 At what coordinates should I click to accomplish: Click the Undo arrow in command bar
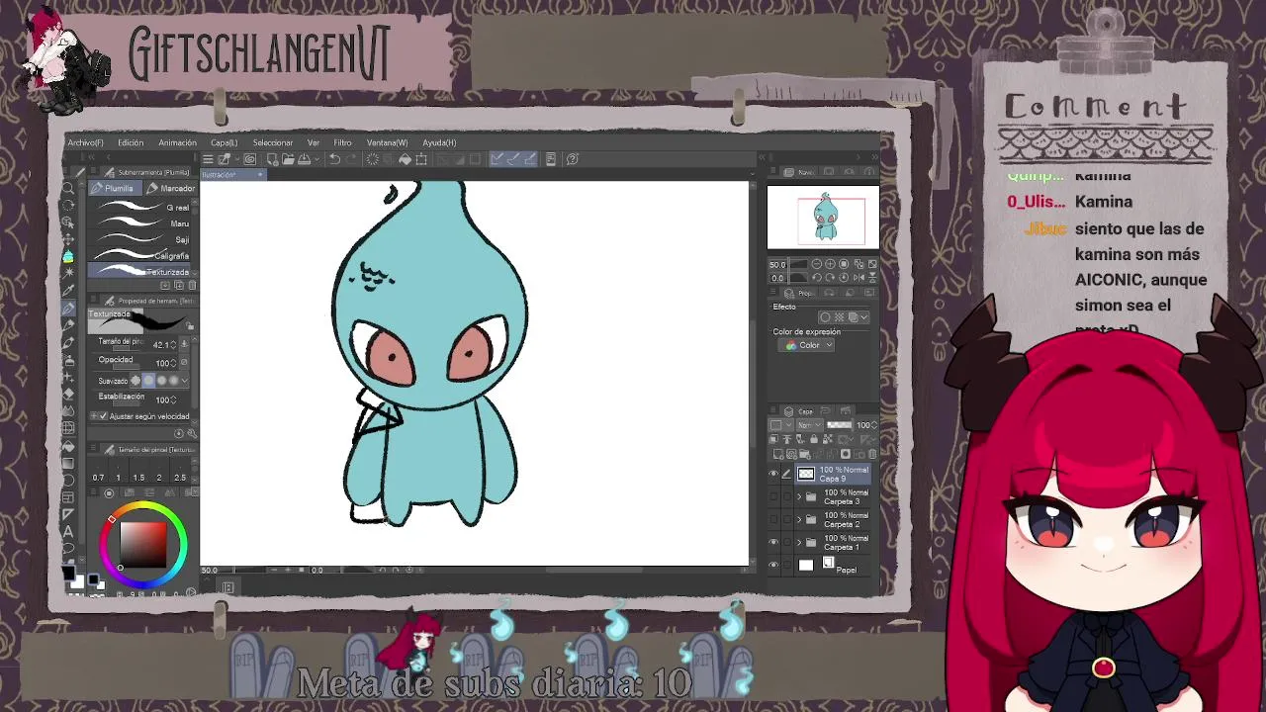click(x=333, y=159)
